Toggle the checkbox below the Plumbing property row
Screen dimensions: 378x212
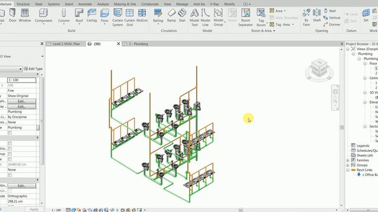[9, 133]
